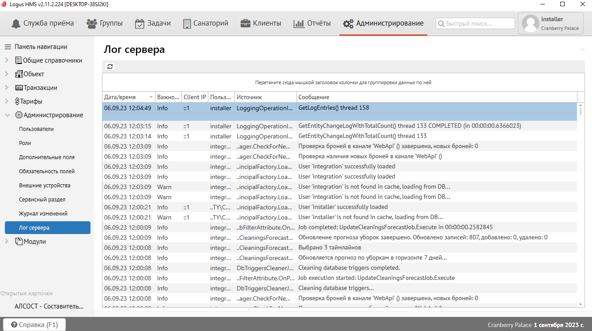Open Журнал изменений in sidebar
Screen dimensions: 592x331
[43, 214]
